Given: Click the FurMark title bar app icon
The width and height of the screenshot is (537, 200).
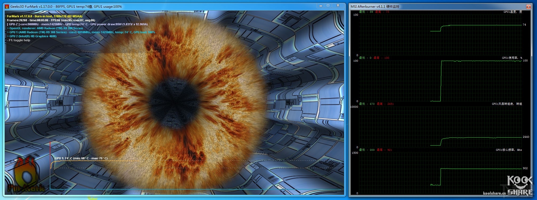Looking at the screenshot, I should point(7,6).
